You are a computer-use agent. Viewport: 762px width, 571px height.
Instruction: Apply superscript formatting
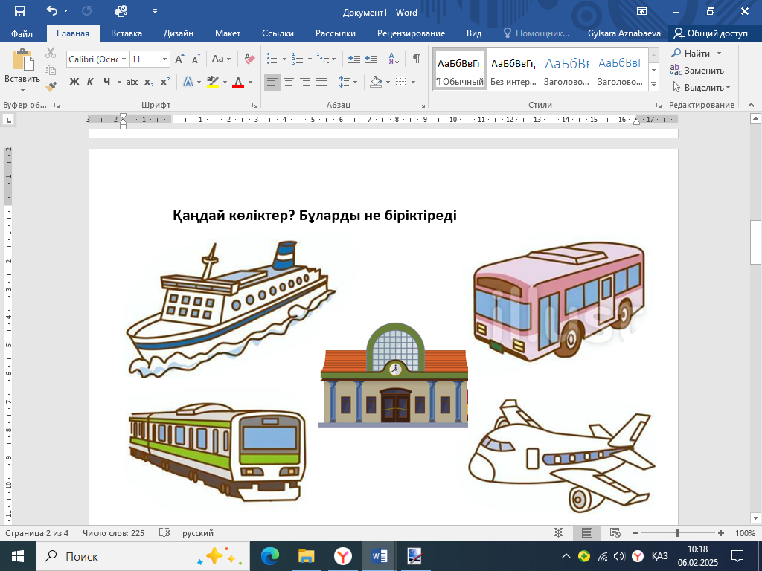[x=165, y=82]
